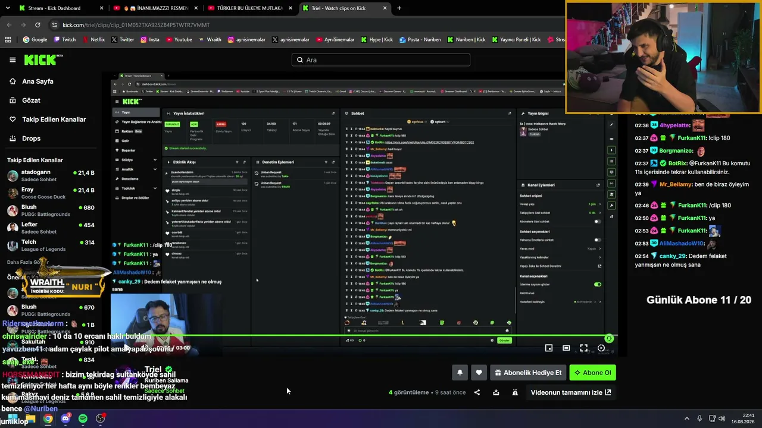Follow the channel with the heart button
This screenshot has width=762, height=428.
tap(479, 373)
